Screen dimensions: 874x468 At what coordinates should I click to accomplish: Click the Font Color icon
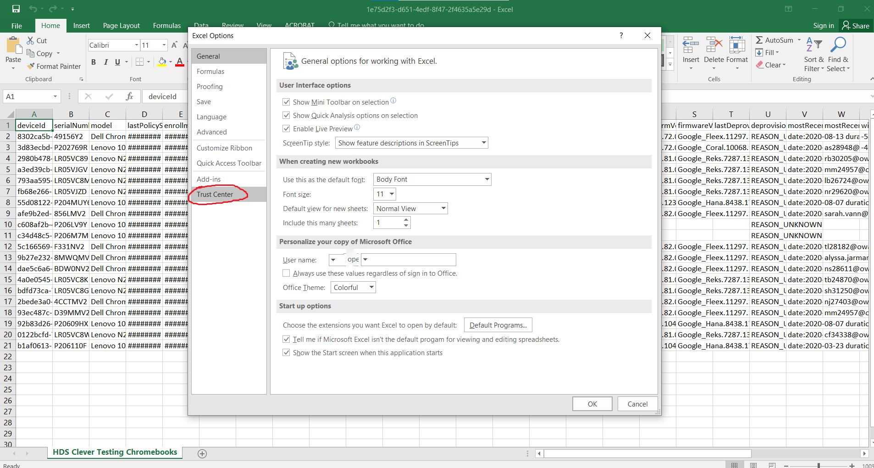[180, 62]
